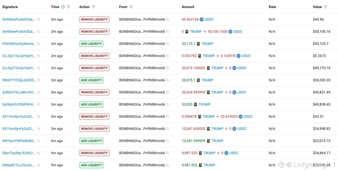The width and height of the screenshot is (338, 171).
Task: Click REMOVE LIQUIDITY badge in the $45.96 row
Action: pos(94,20)
